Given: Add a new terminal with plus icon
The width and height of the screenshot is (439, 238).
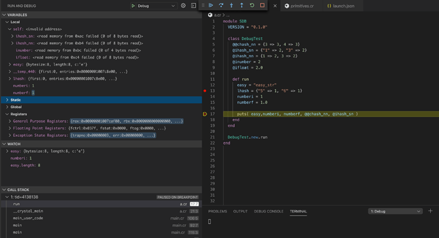Looking at the screenshot, I should coord(430,211).
